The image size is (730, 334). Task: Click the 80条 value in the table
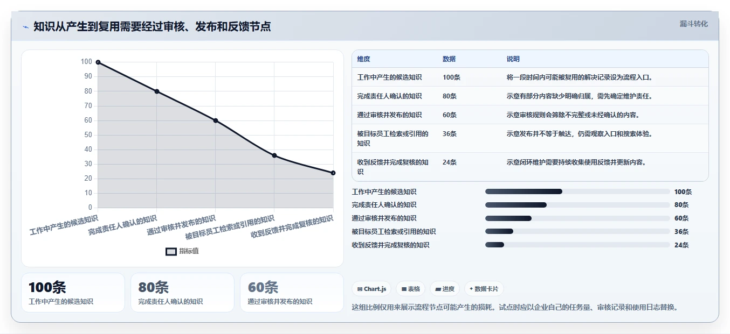(450, 96)
